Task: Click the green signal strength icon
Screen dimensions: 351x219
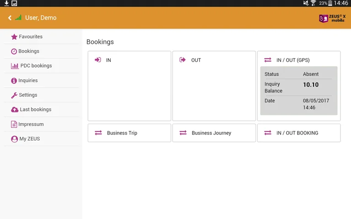Action: point(18,18)
